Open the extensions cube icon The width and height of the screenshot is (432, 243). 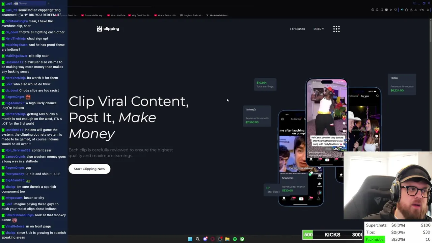point(407,10)
